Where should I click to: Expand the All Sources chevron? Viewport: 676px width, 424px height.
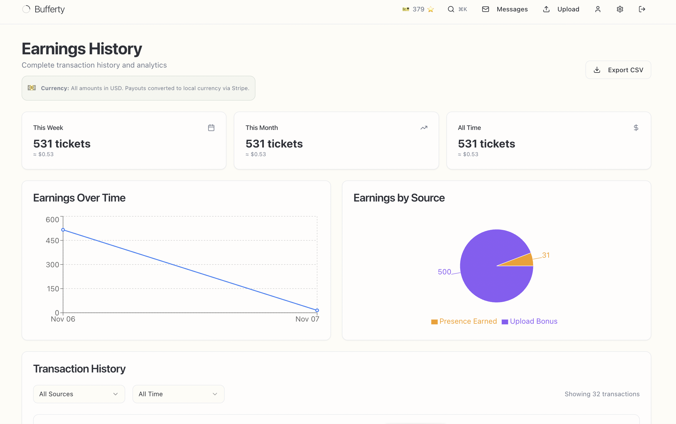click(x=116, y=394)
